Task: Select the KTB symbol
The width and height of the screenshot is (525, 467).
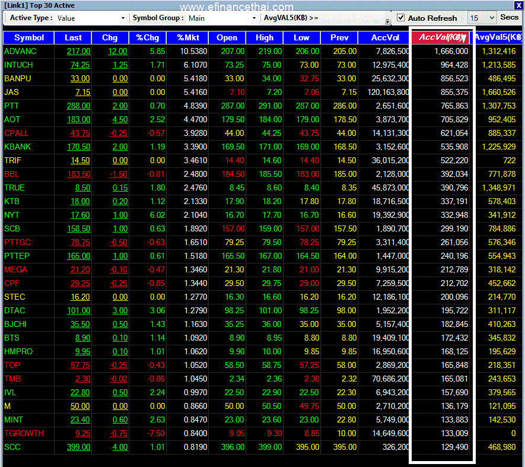Action: (x=12, y=201)
